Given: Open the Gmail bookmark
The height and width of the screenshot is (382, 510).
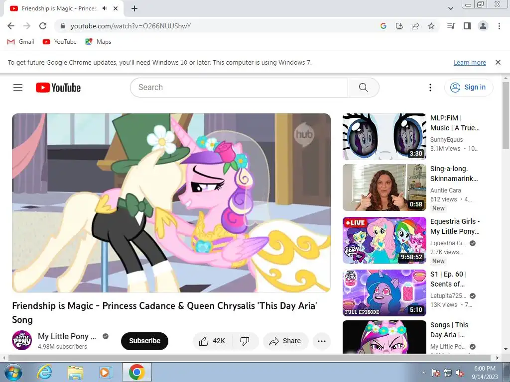Looking at the screenshot, I should 20,42.
